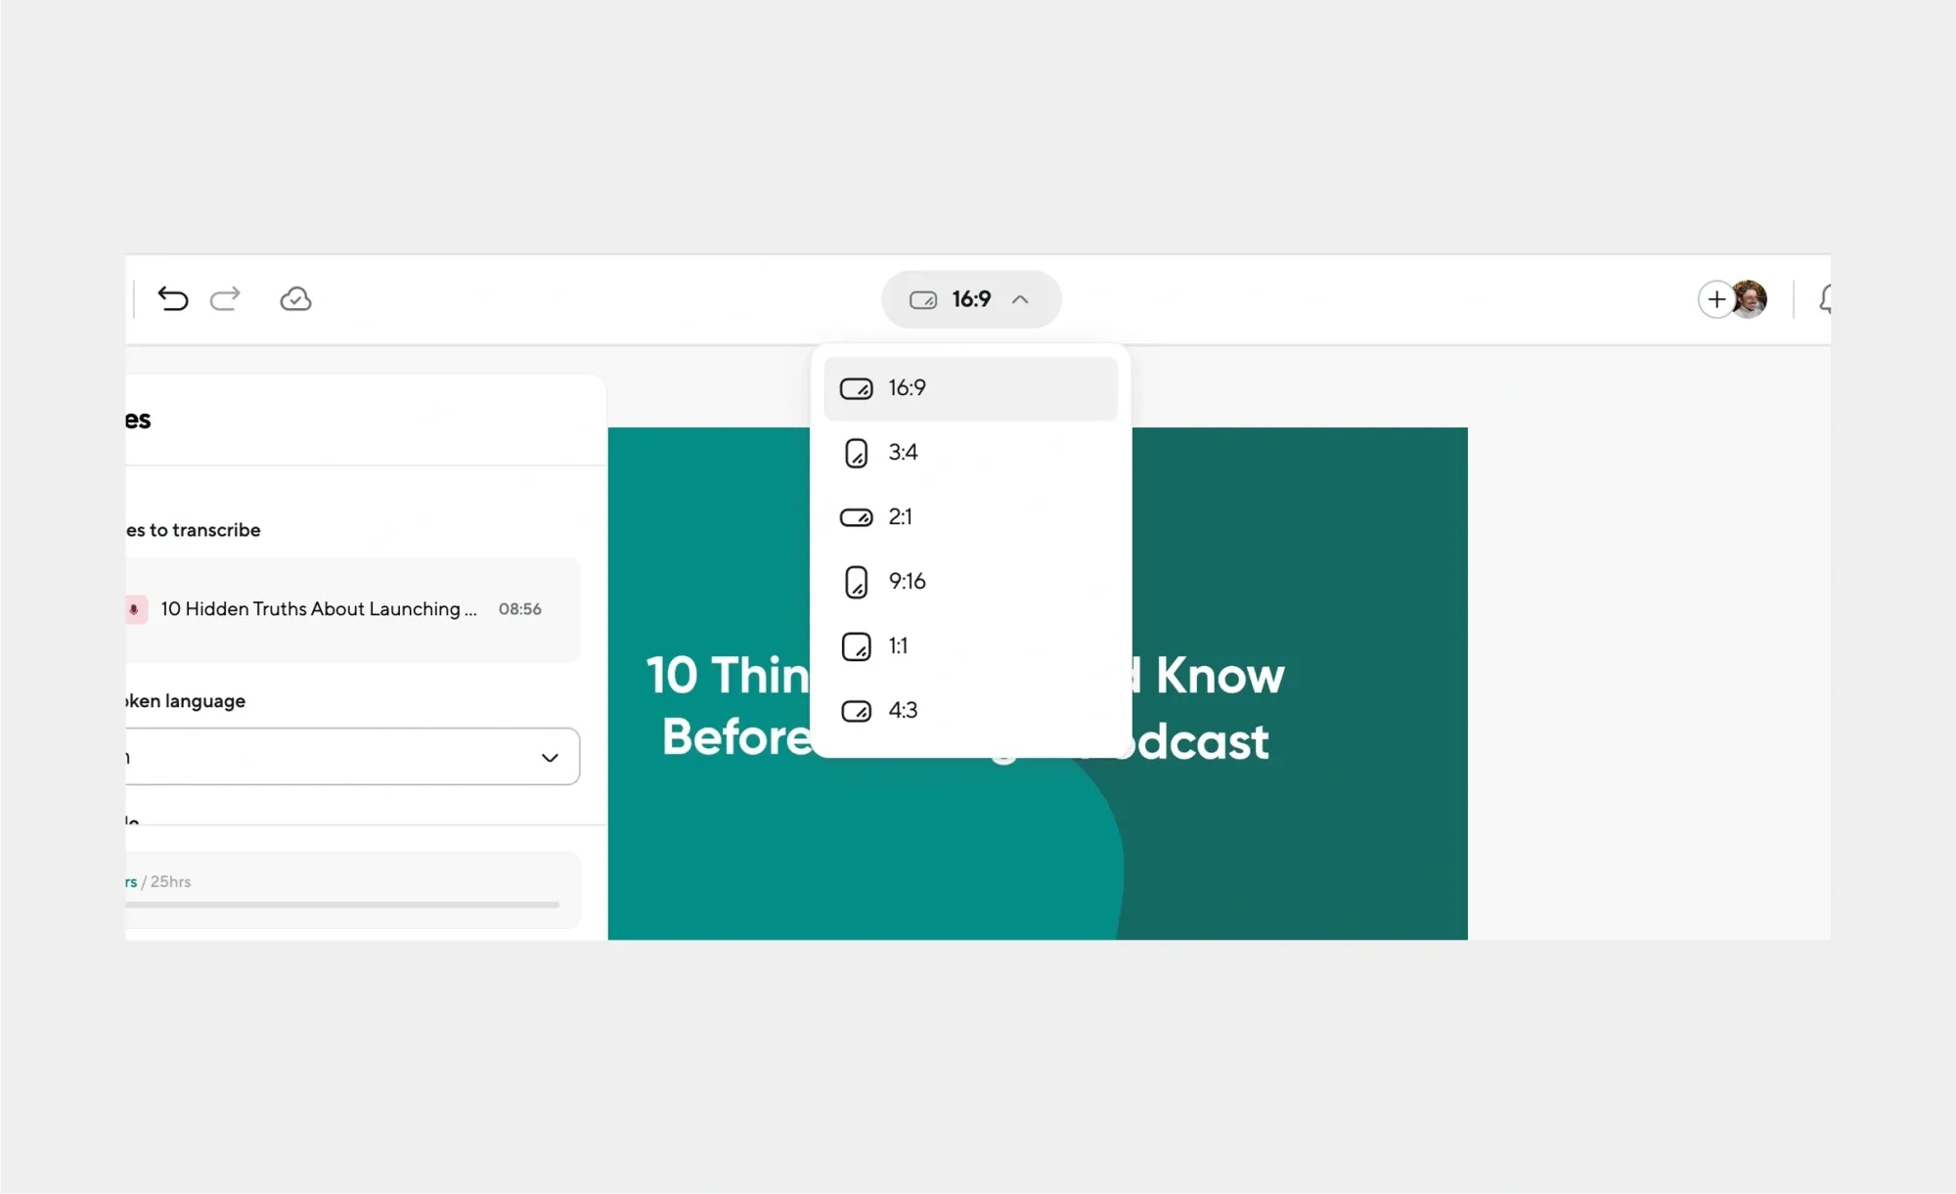Collapse the aspect ratio dropdown via its chevron
Image resolution: width=1956 pixels, height=1194 pixels.
(x=1021, y=299)
